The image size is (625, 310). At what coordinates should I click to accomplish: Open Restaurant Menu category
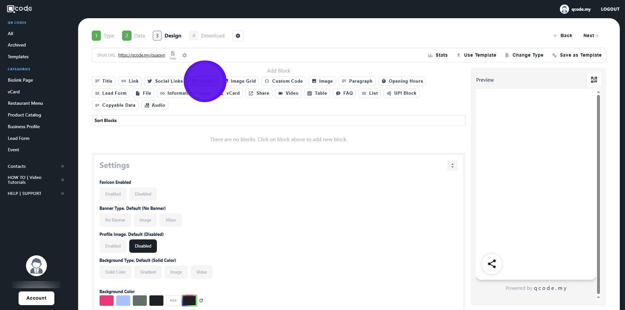click(25, 103)
